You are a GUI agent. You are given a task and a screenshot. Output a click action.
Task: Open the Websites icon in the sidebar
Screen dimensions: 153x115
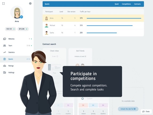5,39
